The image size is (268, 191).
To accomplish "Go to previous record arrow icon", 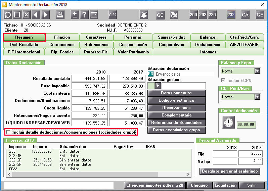I will [x=36, y=15].
